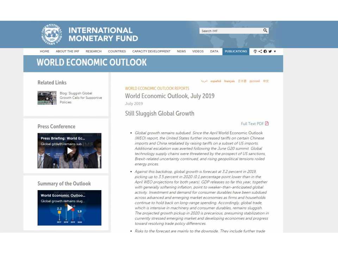Image resolution: width=338 pixels, height=253 pixels.
Task: Click the PDF icon beside Full Text PDF
Action: (267, 124)
